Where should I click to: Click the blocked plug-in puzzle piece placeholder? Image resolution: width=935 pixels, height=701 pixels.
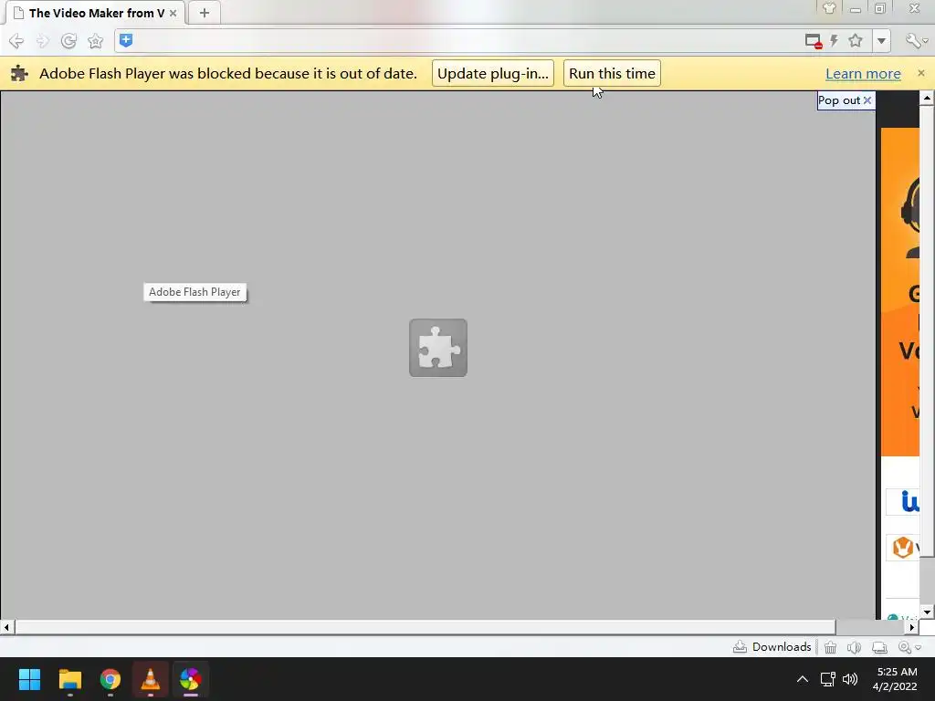(437, 348)
